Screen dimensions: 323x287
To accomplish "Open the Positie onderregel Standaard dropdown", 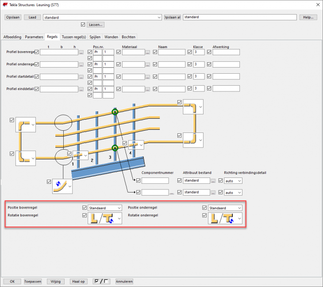I will click(225, 208).
